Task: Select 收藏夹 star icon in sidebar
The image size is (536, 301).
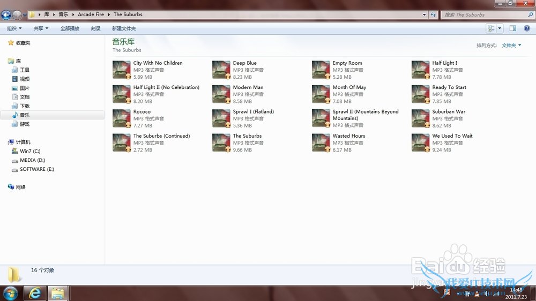Action: pyautogui.click(x=11, y=43)
